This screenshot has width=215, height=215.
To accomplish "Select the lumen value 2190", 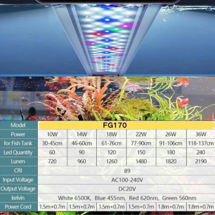I will pyautogui.click(x=201, y=161).
